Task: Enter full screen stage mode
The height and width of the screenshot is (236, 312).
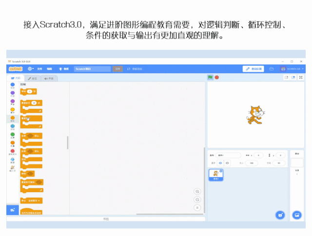Action: tap(301, 78)
